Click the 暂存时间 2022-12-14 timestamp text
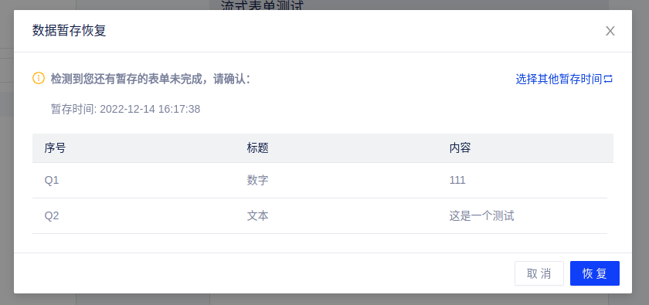The height and width of the screenshot is (305, 649). click(125, 109)
